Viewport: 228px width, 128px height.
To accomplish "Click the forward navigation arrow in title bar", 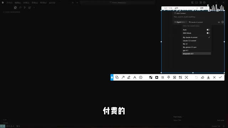I will point(77,2).
